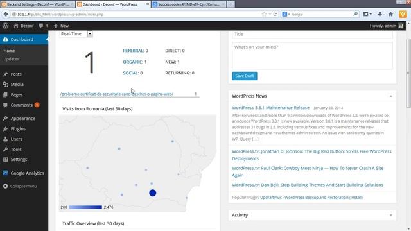Click the orange browser extension icon
411x231 pixels.
[x=403, y=14]
